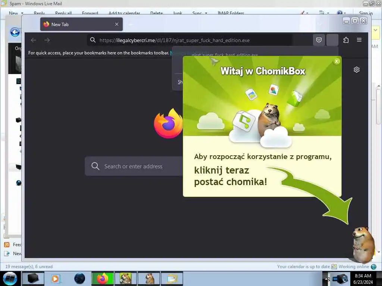Click the network monitor tray icon
This screenshot has height=286, width=382.
[340, 279]
